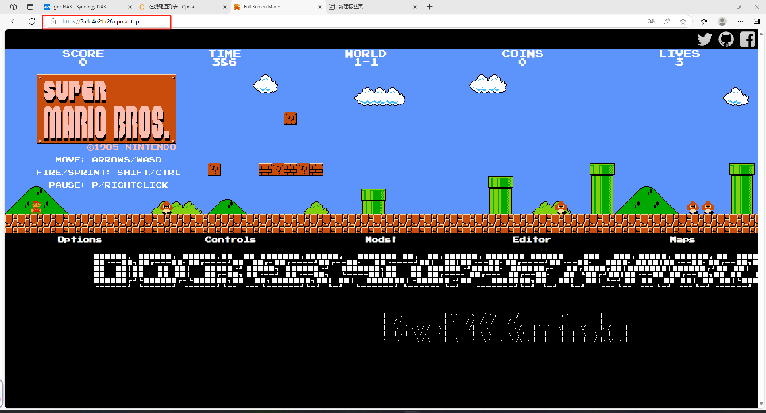Open the GitHub link icon
The width and height of the screenshot is (766, 413).
click(726, 39)
